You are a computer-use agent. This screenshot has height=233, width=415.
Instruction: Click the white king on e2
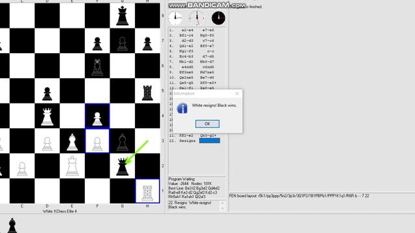pyautogui.click(x=72, y=166)
